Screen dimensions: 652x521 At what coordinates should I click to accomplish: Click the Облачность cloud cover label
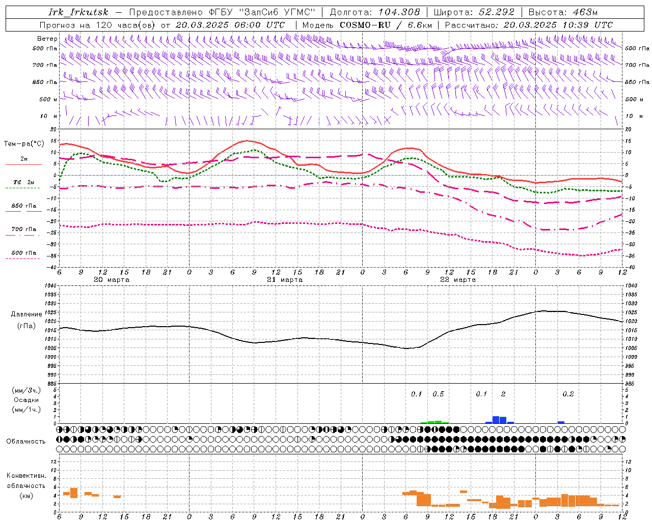pos(26,442)
